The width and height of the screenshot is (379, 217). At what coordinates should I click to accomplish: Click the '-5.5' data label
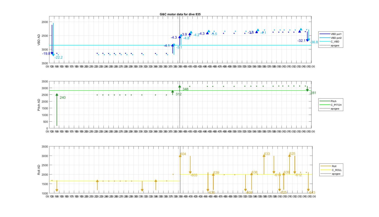click(x=214, y=34)
